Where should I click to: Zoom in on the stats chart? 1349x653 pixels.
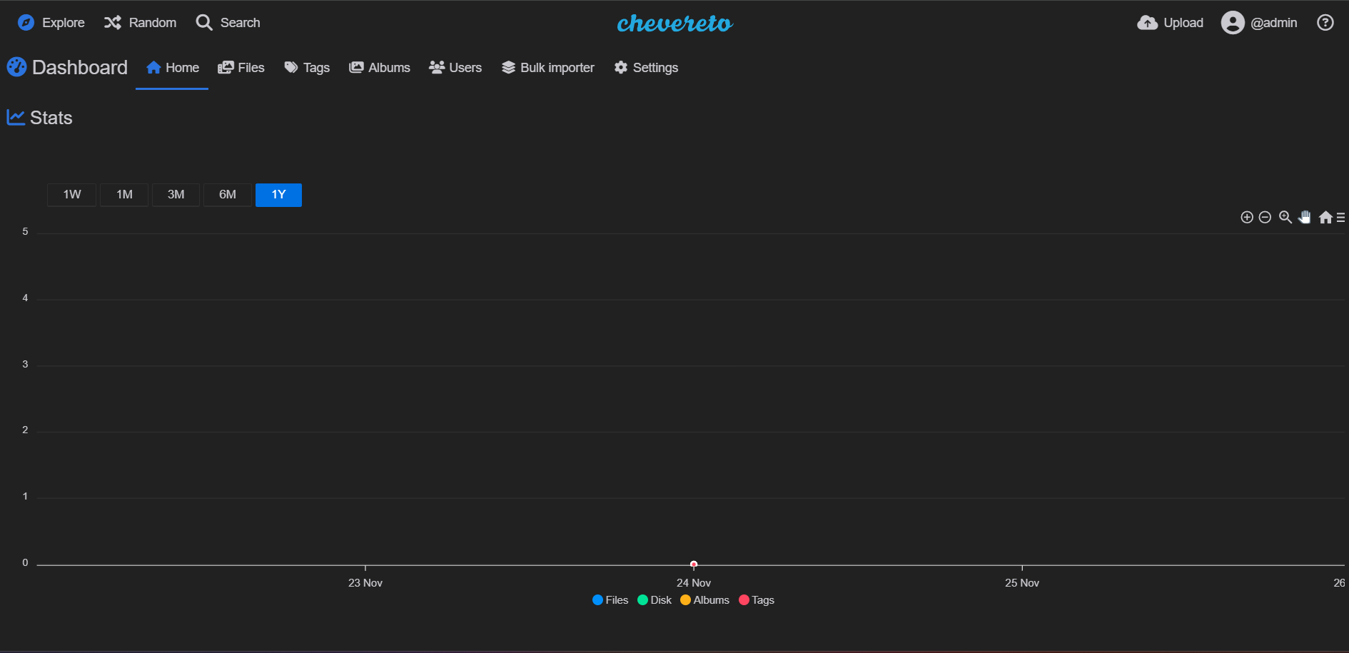[x=1247, y=217]
